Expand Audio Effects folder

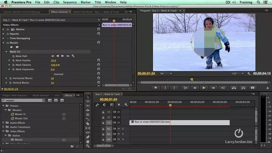click(3, 123)
